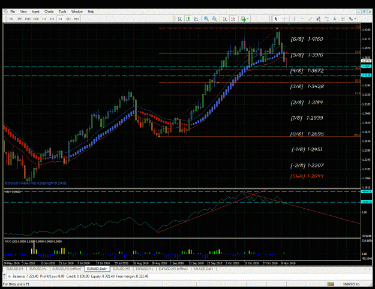This screenshot has height=289, width=375.
Task: Open the arrows objects tool
Action: click(x=351, y=19)
